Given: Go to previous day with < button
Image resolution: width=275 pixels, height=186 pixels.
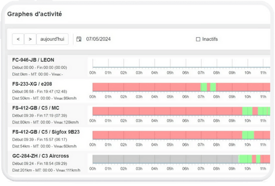Looking at the screenshot, I should tap(18, 39).
